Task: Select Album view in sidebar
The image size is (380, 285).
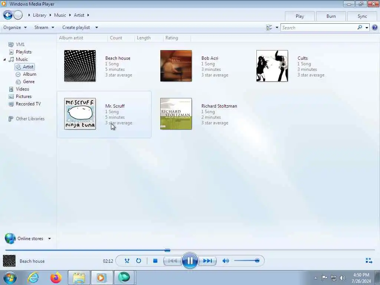Action: click(x=29, y=74)
